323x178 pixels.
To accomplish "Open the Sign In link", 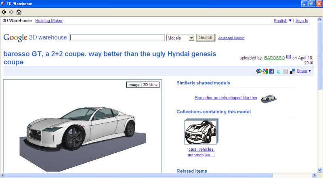I will coord(302,20).
